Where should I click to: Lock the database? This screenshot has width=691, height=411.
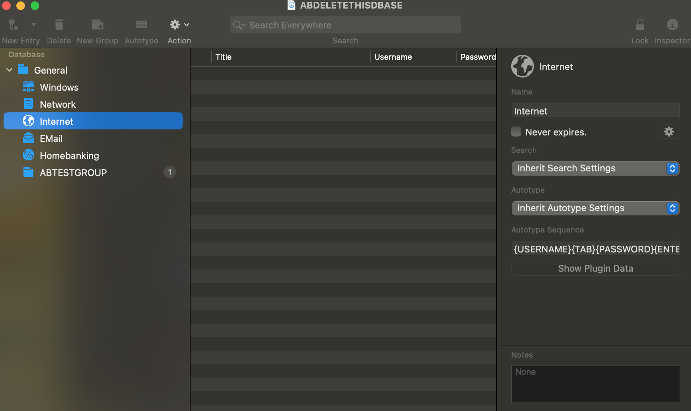point(640,24)
